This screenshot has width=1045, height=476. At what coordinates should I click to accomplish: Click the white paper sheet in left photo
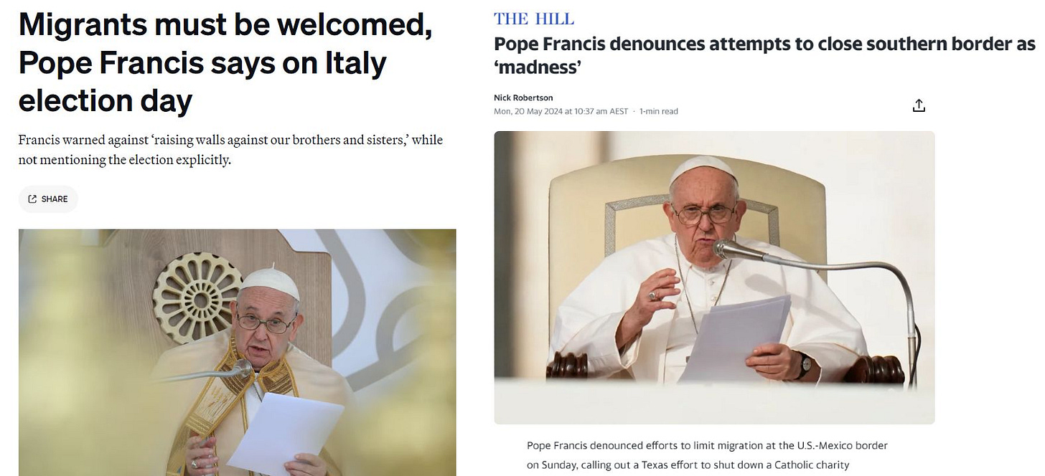(286, 432)
